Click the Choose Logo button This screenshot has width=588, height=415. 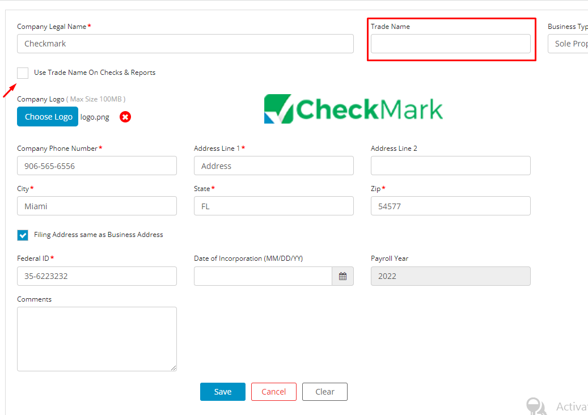[x=48, y=117]
